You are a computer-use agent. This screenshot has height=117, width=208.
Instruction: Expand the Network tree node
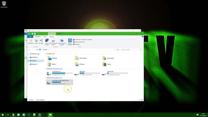[x=29, y=64]
